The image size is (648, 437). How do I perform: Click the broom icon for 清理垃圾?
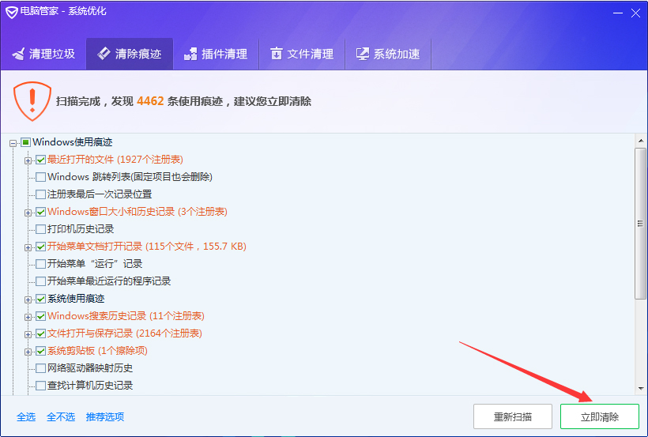[x=17, y=55]
